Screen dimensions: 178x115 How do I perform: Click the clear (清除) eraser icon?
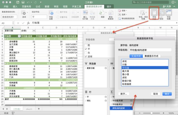click(119, 11)
